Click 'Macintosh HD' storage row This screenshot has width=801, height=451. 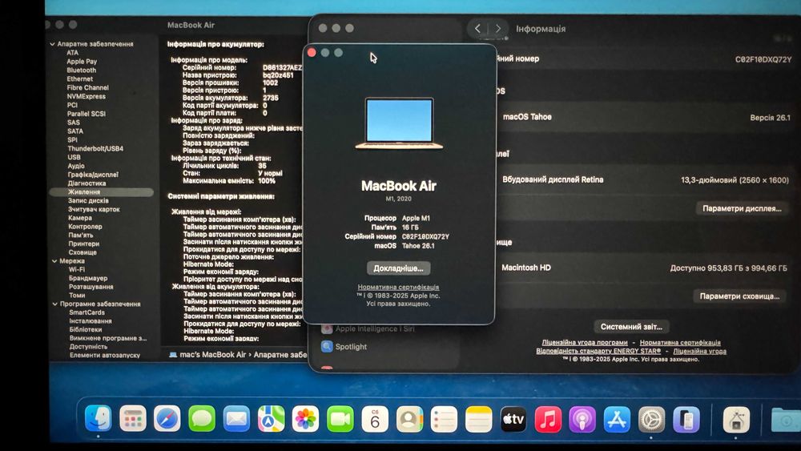pyautogui.click(x=645, y=268)
